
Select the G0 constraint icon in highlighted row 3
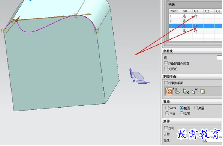click(184, 26)
